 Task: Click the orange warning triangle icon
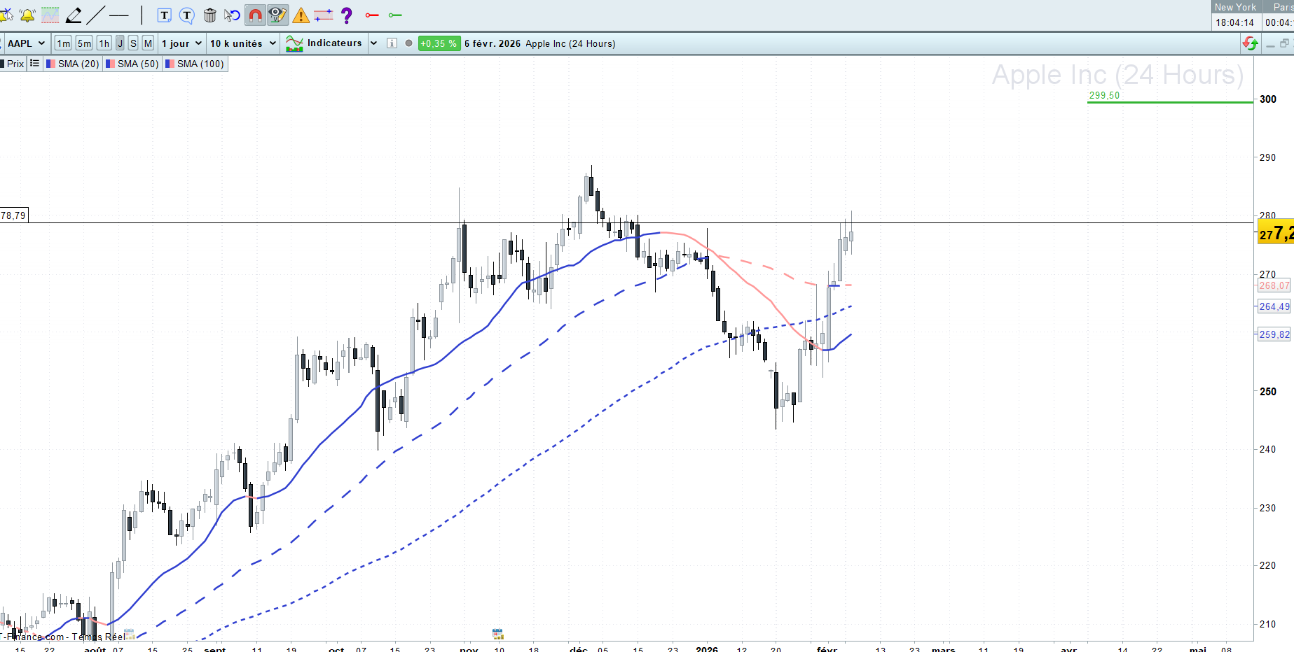point(301,15)
